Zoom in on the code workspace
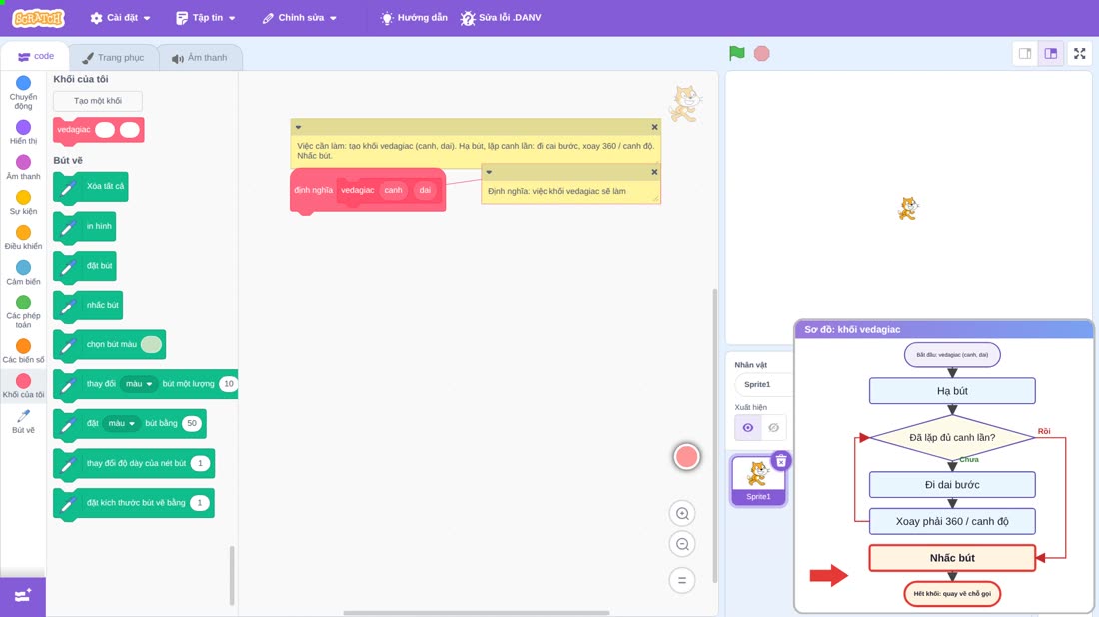 [x=682, y=514]
